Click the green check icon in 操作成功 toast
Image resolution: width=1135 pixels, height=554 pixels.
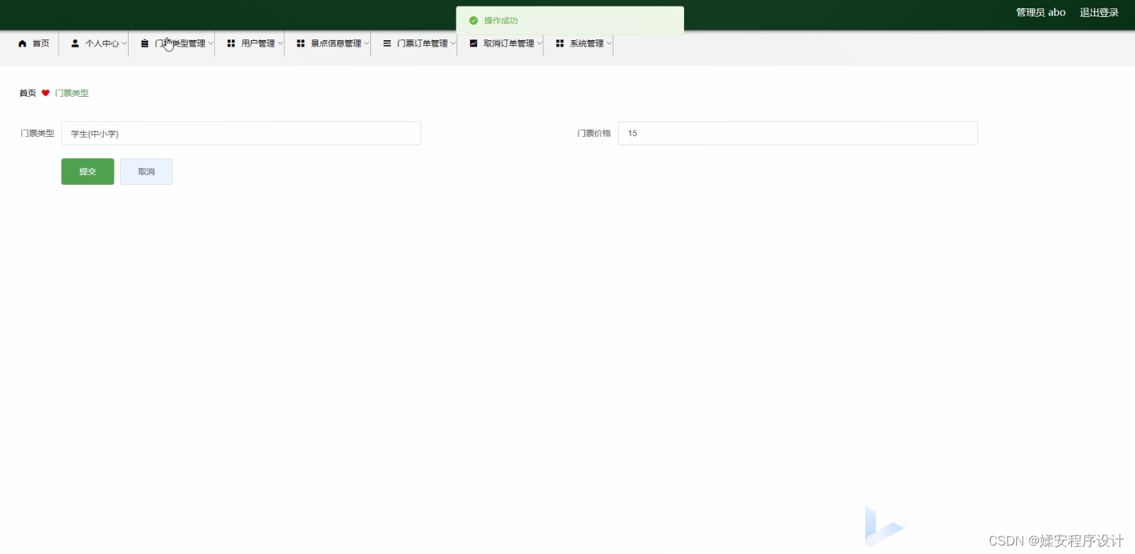click(x=474, y=20)
